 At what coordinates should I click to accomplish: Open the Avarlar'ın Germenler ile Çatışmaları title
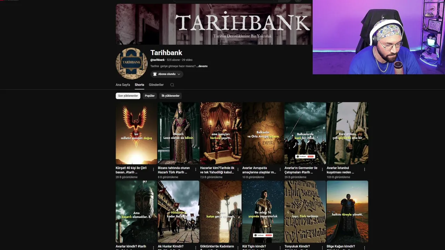pos(301,170)
